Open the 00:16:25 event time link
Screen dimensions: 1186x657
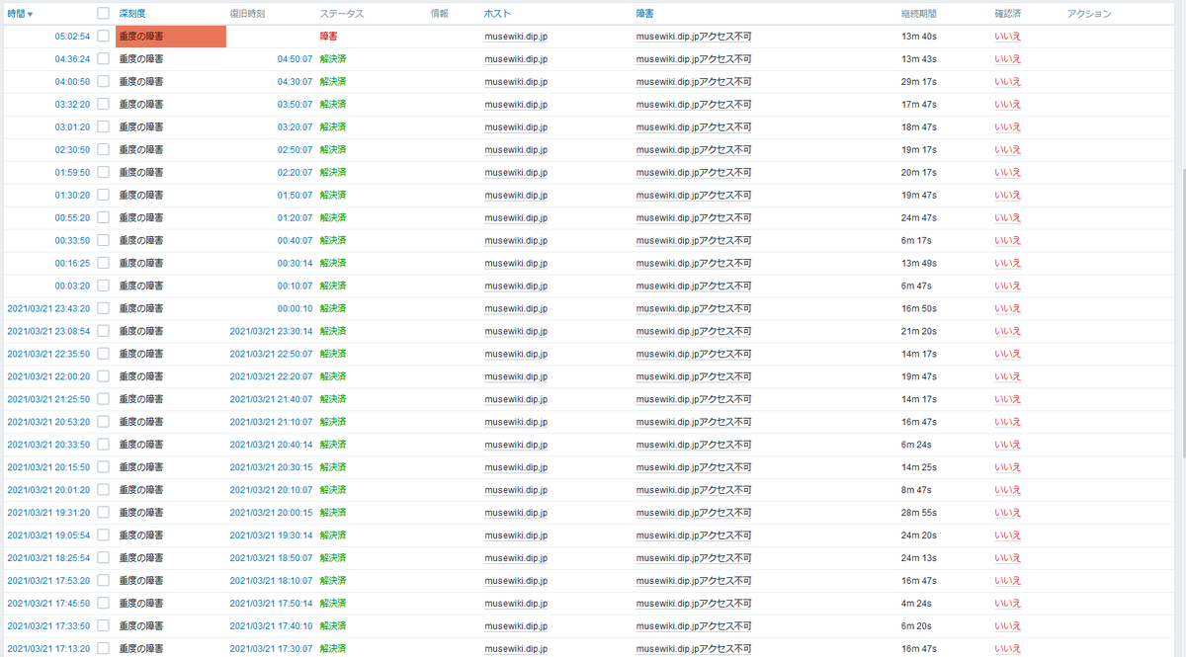click(x=72, y=264)
